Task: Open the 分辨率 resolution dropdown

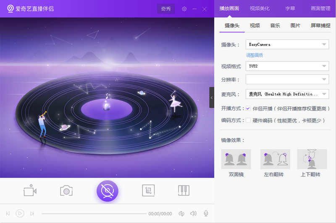Action: pyautogui.click(x=287, y=79)
